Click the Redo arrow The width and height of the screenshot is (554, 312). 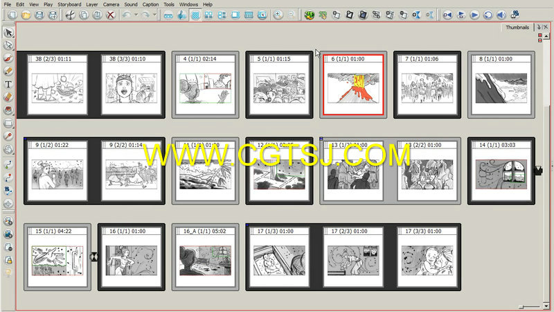point(145,15)
